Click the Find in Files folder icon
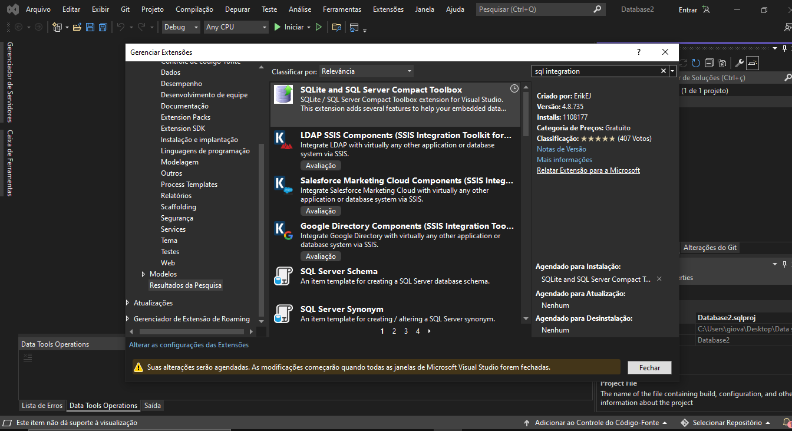Screen dimensions: 792x431 [336, 27]
